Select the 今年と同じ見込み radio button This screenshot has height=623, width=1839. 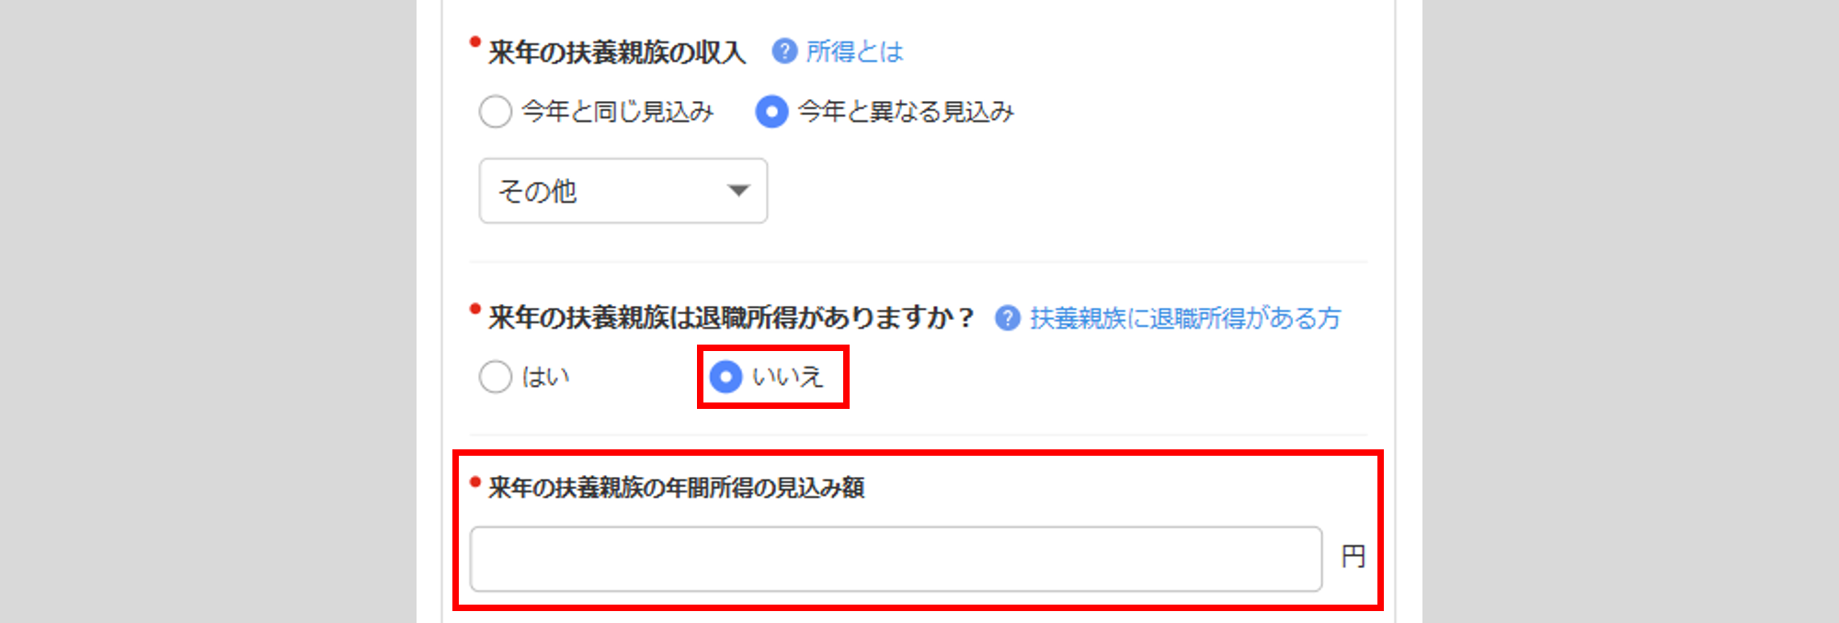point(496,112)
